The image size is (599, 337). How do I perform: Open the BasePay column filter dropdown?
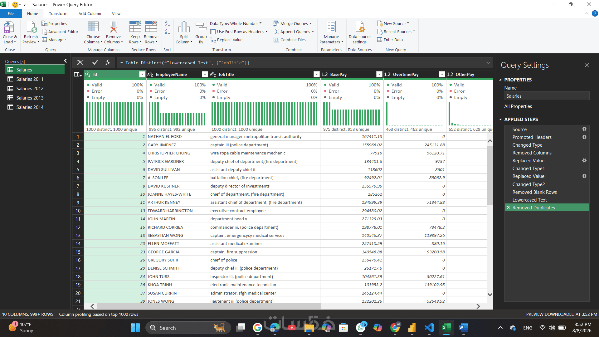coord(379,74)
